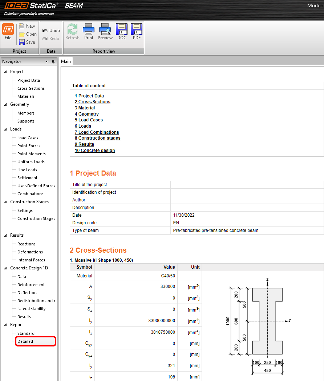Image resolution: width=324 pixels, height=381 pixels.
Task: Switch to the Main tab
Action: 66,61
